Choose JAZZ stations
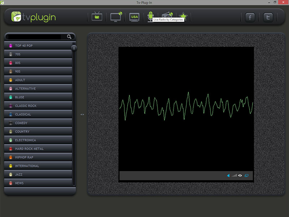Viewport: 289px width, 217px height. (38, 174)
